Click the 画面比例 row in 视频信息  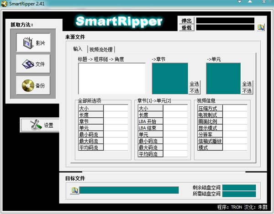click(x=222, y=121)
